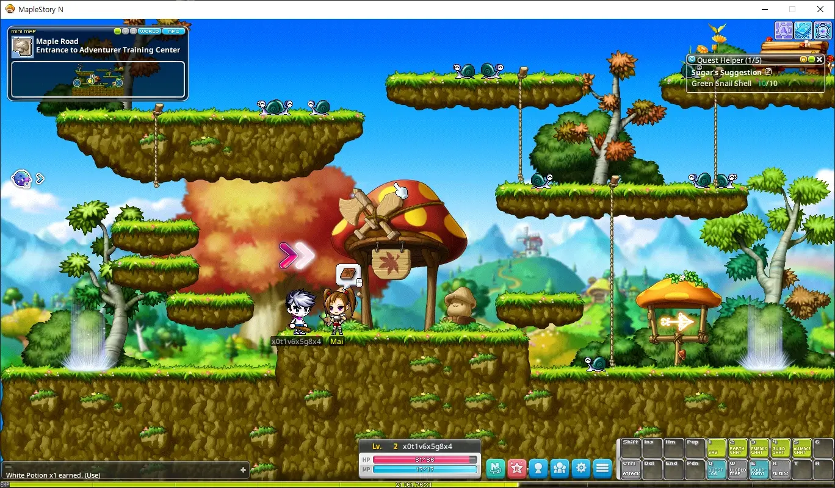Open the character info menu button
Screen dimensions: 835x488
point(538,468)
